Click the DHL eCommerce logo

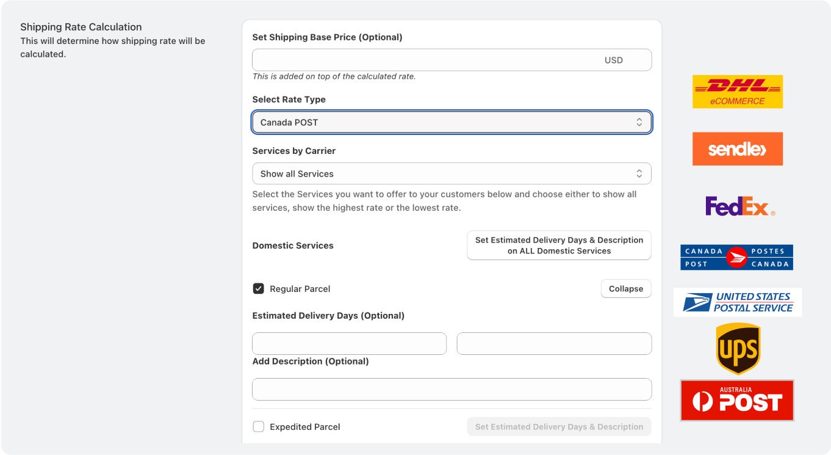737,92
